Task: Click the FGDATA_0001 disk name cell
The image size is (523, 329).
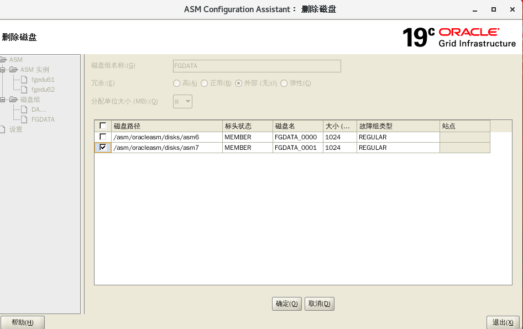Action: point(298,148)
